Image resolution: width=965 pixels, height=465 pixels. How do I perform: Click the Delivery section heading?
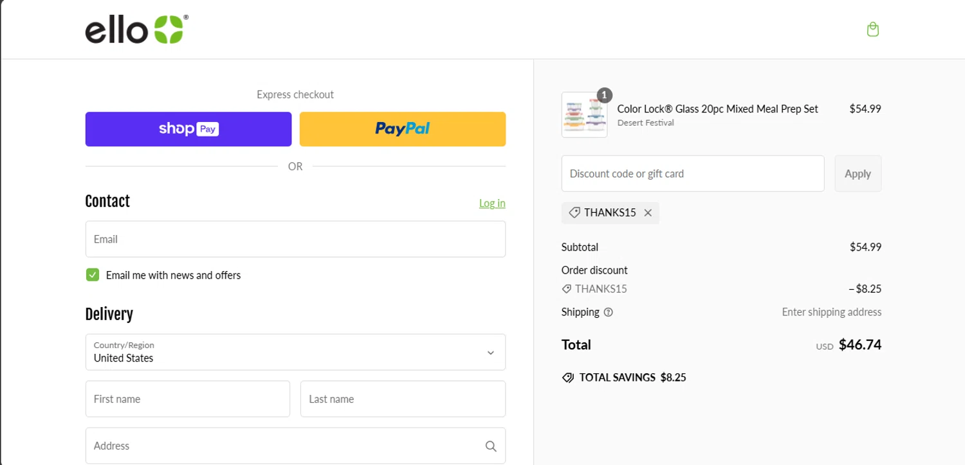(x=109, y=314)
